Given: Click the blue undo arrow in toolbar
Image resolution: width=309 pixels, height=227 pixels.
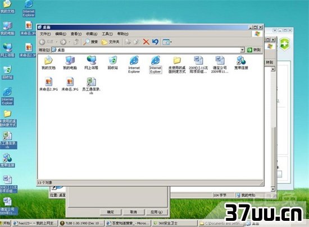Looking at the screenshot, I should [x=155, y=42].
